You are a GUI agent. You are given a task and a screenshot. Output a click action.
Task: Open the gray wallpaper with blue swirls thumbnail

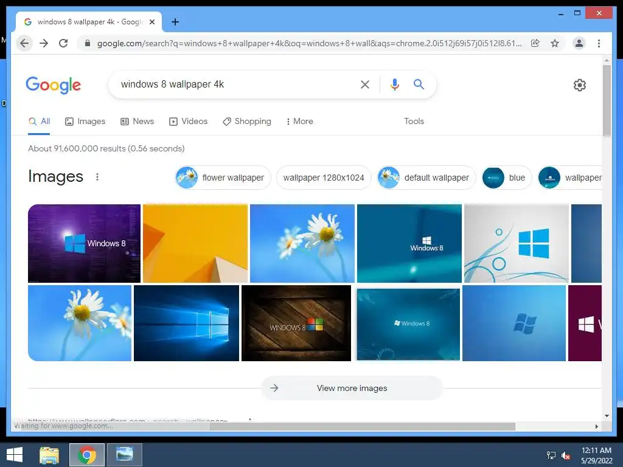click(x=516, y=243)
